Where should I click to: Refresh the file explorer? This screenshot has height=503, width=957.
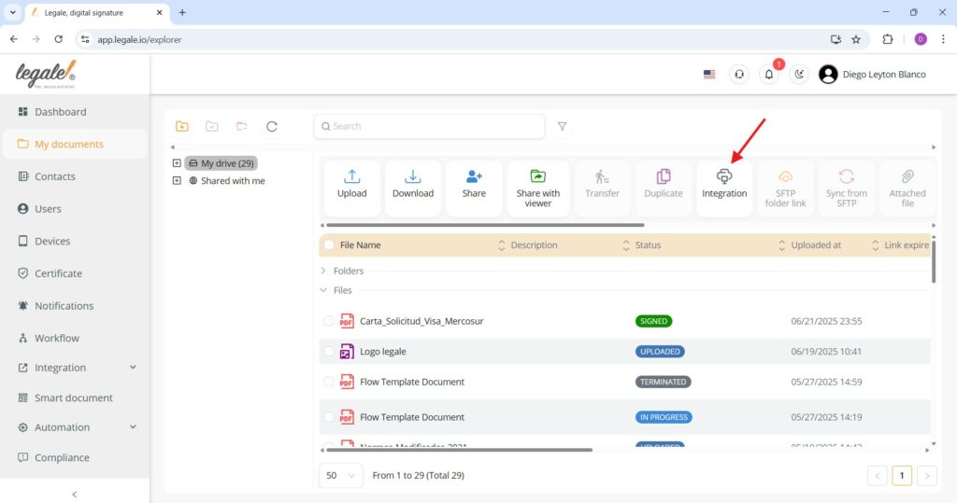(272, 126)
